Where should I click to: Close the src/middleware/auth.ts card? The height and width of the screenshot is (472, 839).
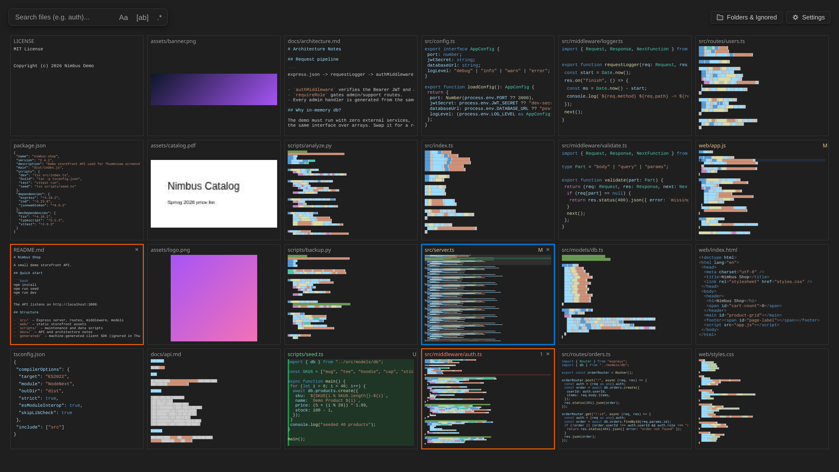click(x=547, y=354)
